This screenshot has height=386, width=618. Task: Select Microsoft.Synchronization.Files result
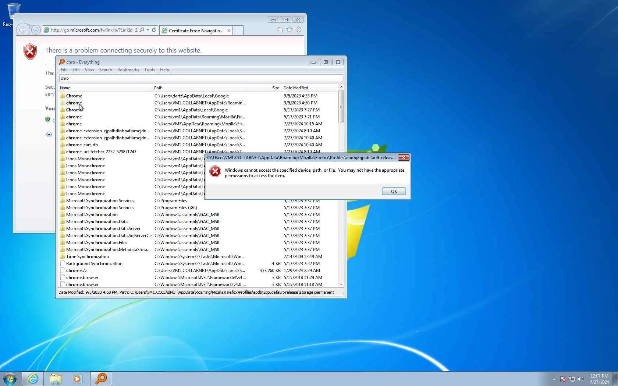pyautogui.click(x=97, y=243)
